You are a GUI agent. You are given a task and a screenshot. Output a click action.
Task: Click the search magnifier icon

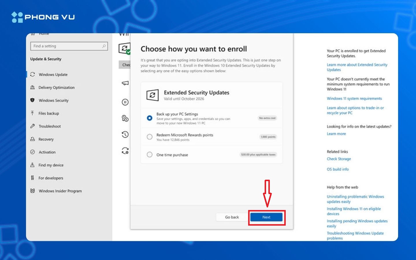tap(104, 46)
